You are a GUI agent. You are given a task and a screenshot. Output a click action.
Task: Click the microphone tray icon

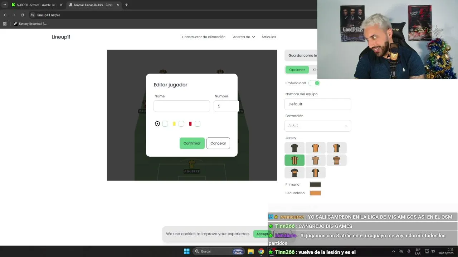(409, 251)
